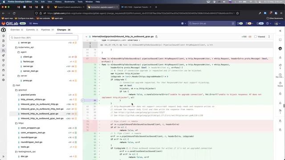Viewport: 285px width, 160px height.
Task: Open conn_wrappers.go in the file tree
Action: click(30, 128)
